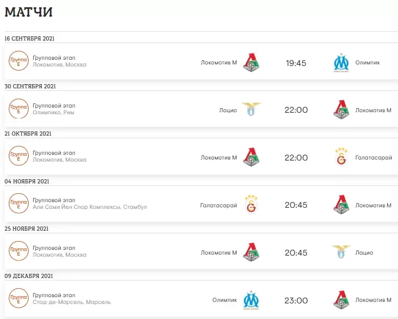Click Marseille logo in 09 December match
Viewport: 398px width, 319px height.
251,300
